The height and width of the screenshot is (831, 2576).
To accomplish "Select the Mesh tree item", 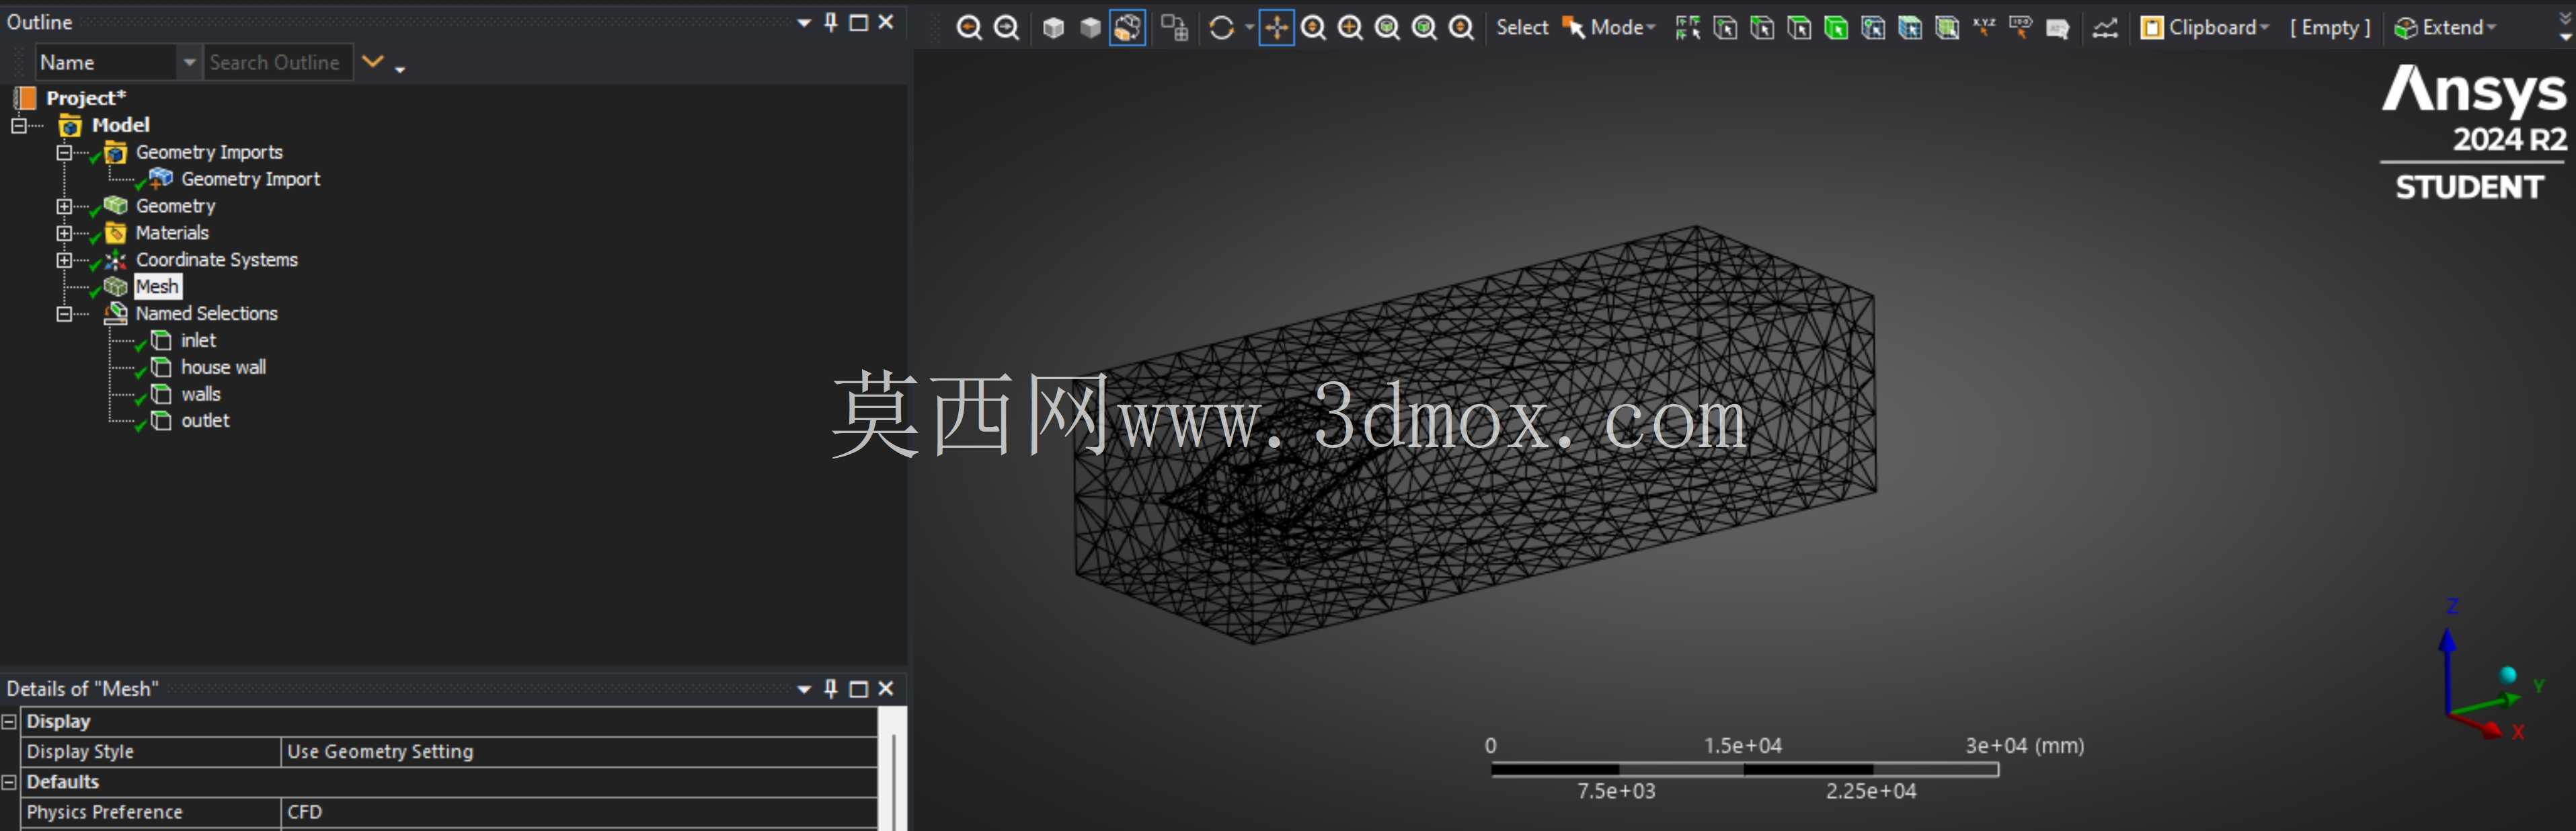I will click(x=157, y=287).
